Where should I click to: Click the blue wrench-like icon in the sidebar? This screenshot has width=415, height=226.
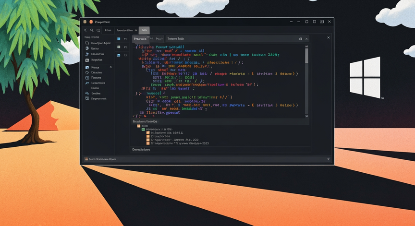point(87,83)
